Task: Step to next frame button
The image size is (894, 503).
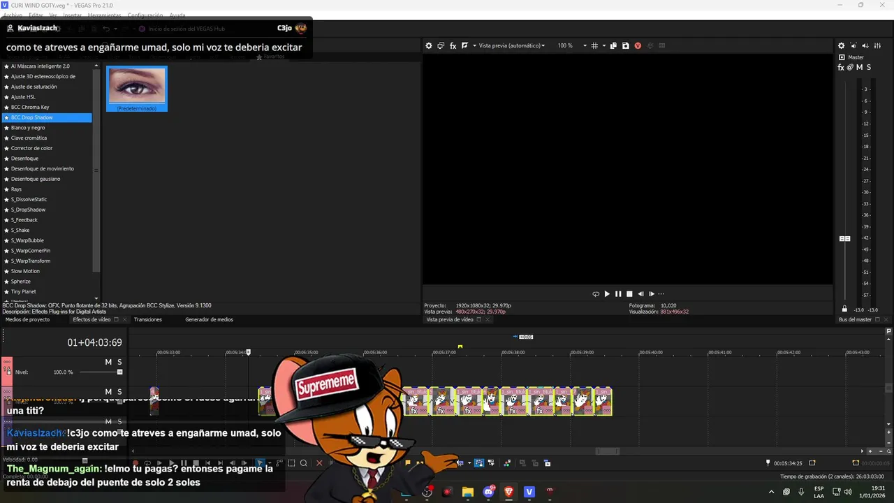Action: 652,294
